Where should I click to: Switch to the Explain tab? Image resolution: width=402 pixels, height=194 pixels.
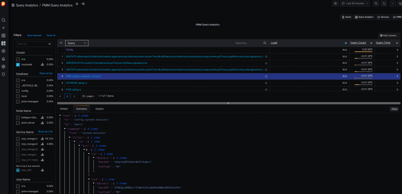click(x=99, y=109)
